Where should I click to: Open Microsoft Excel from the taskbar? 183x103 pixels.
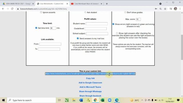[102, 100]
